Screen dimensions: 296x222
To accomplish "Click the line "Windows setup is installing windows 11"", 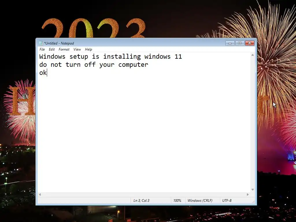I will 111,57.
